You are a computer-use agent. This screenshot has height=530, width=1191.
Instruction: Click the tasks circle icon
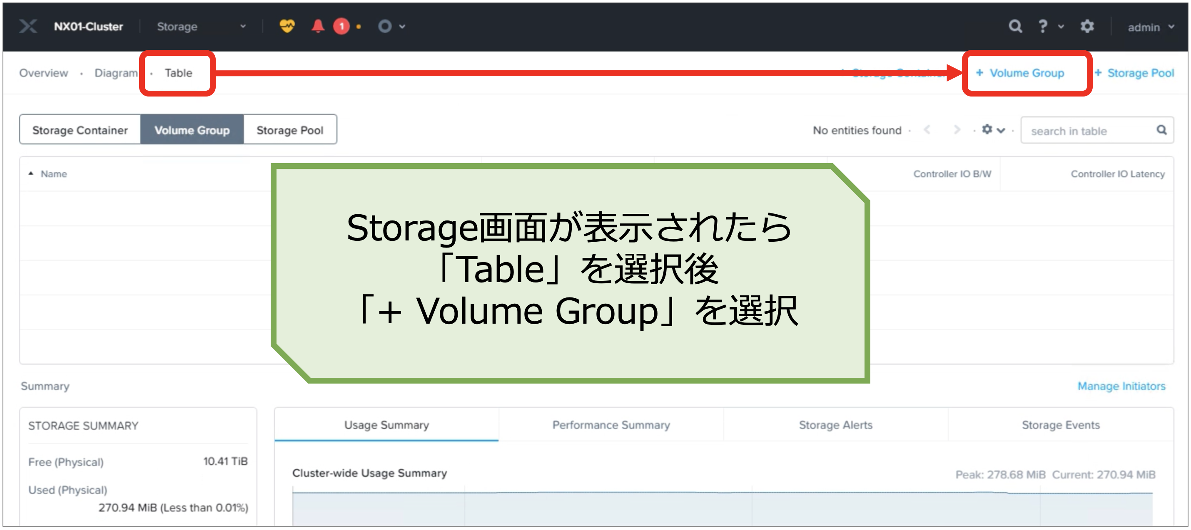(385, 27)
